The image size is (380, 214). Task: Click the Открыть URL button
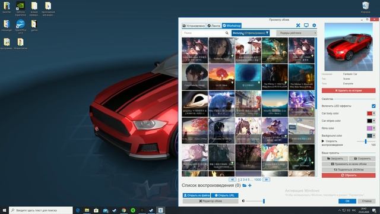[224, 196]
